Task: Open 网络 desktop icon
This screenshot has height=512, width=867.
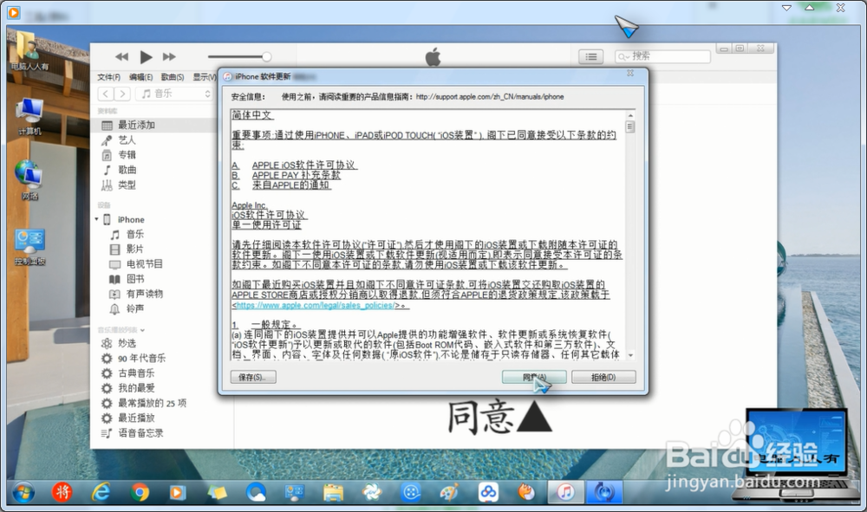Action: (29, 180)
